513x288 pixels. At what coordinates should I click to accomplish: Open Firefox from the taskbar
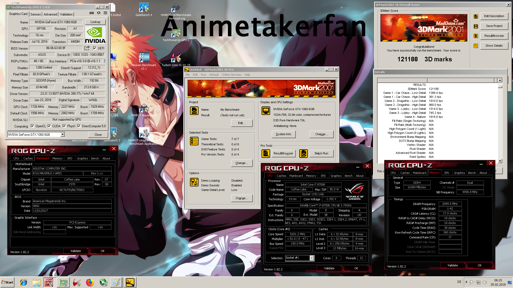click(90, 282)
